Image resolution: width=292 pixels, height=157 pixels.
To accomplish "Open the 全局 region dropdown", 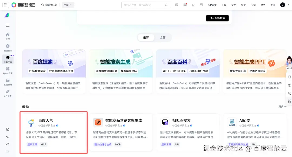I will click(68, 5).
